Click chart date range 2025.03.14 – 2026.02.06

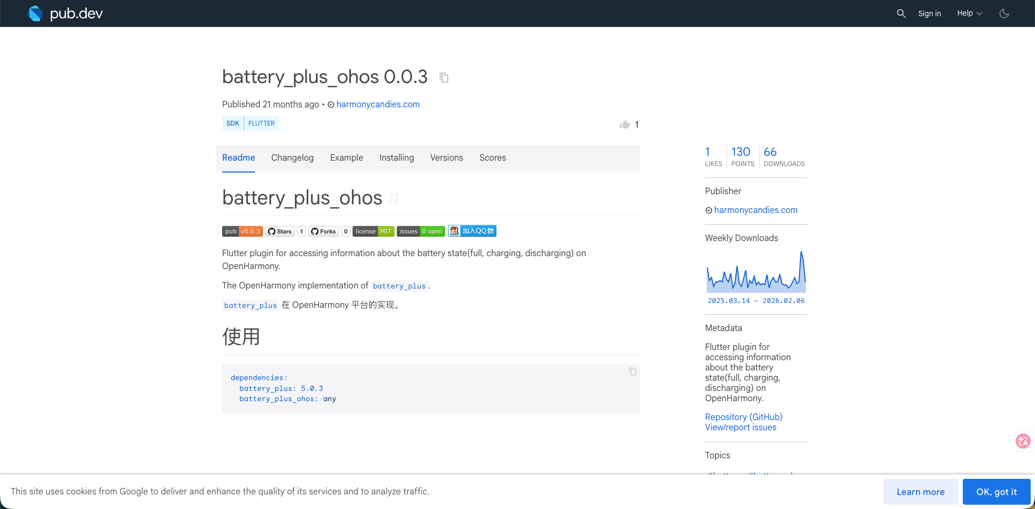[x=756, y=301]
